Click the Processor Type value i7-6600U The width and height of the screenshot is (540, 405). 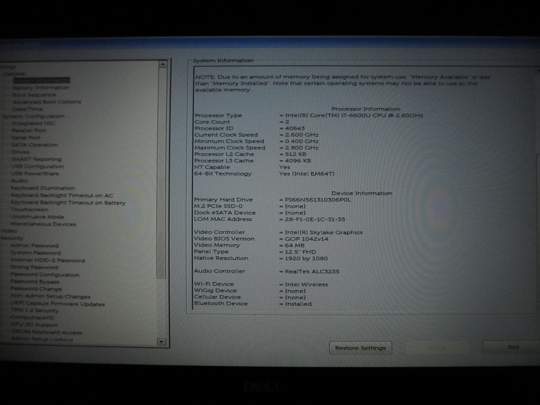354,115
